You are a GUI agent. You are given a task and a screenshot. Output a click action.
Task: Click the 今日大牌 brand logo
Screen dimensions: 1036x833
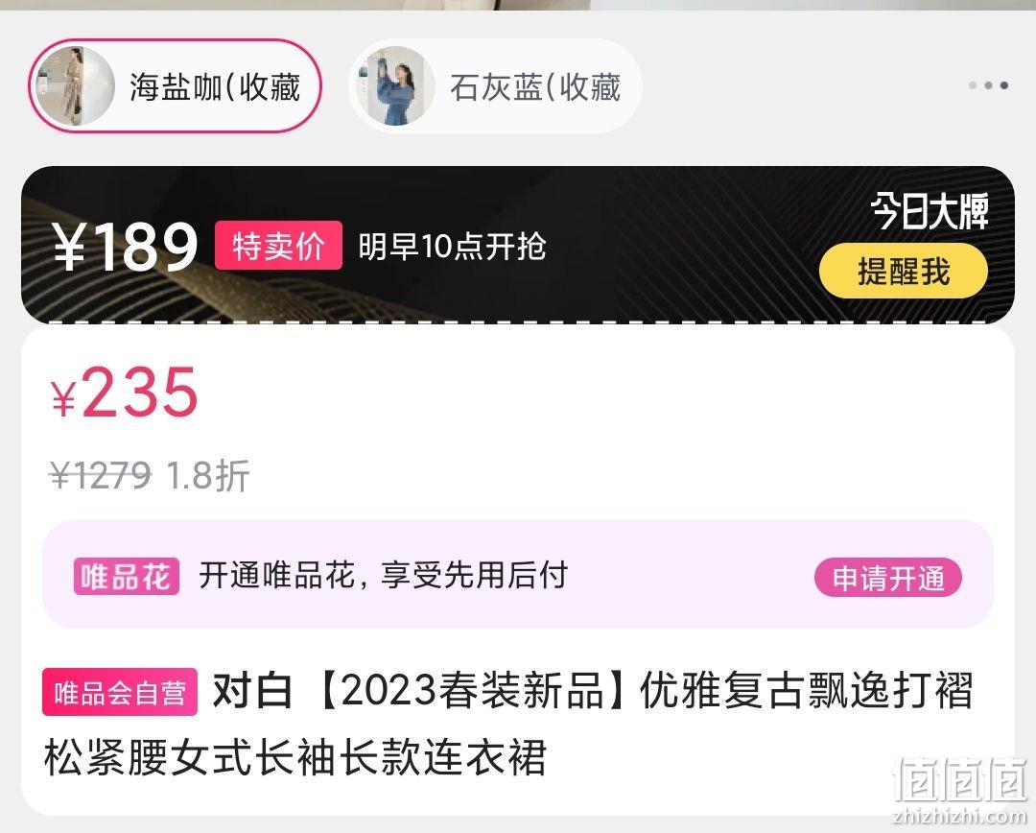pos(930,211)
